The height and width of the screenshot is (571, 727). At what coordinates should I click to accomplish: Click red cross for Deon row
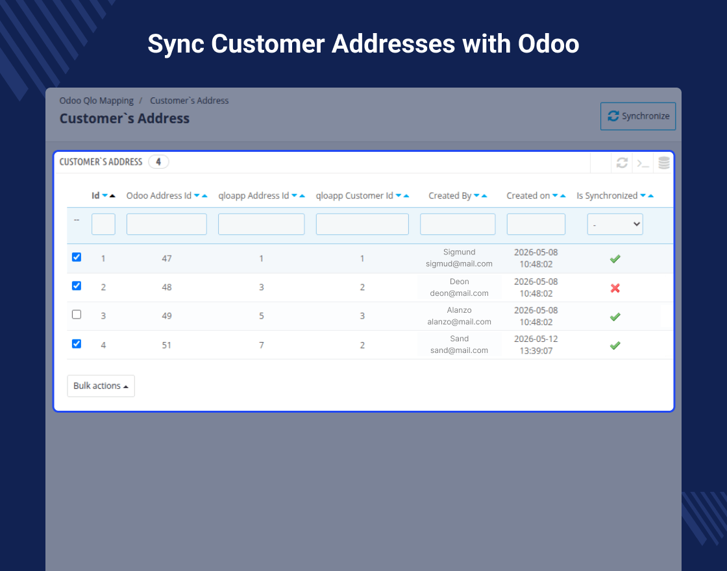[615, 288]
